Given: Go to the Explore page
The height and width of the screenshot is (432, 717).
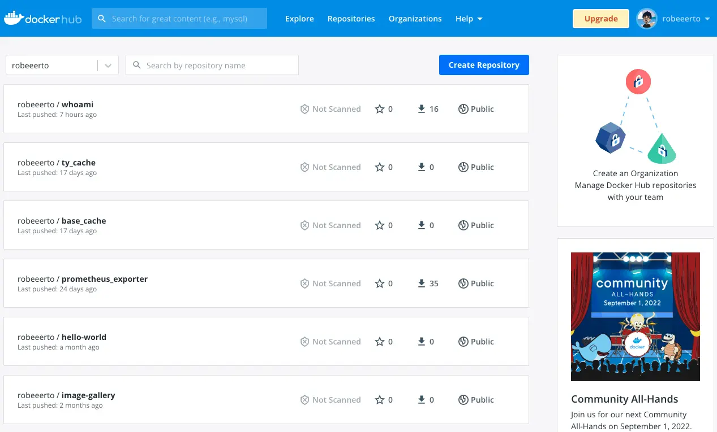Looking at the screenshot, I should 299,19.
